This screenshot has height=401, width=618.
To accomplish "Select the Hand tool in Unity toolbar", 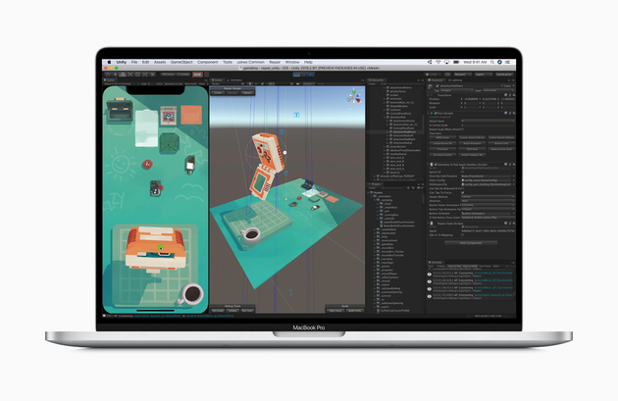I will (x=106, y=74).
